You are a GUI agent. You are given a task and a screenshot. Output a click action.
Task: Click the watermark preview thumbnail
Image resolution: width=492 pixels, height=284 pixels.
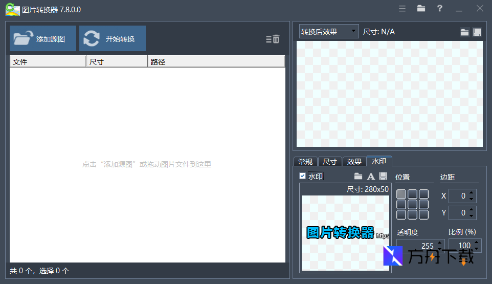pyautogui.click(x=345, y=233)
